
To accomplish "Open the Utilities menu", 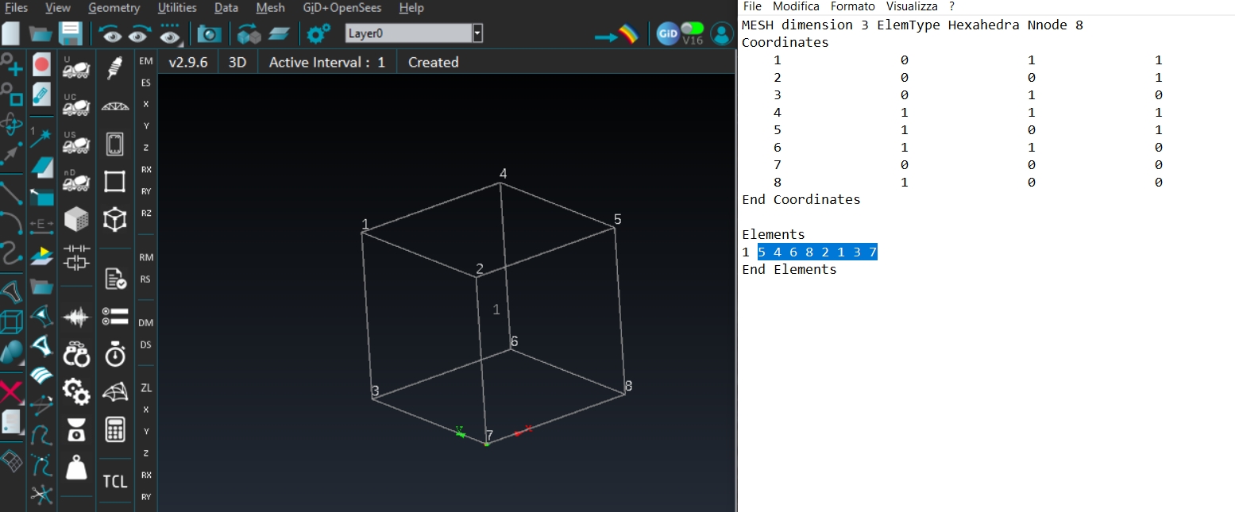I will pyautogui.click(x=177, y=8).
